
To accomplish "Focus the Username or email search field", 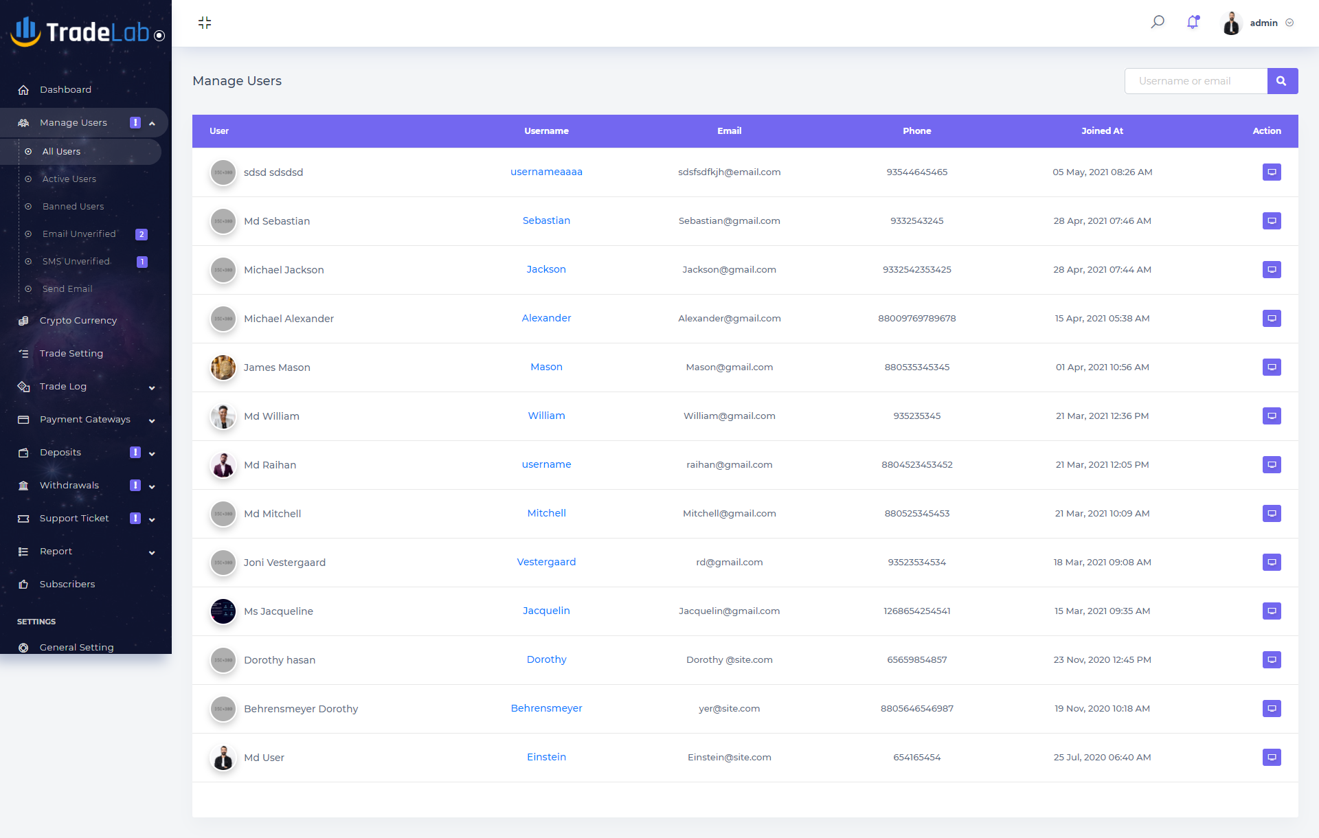I will pos(1195,81).
